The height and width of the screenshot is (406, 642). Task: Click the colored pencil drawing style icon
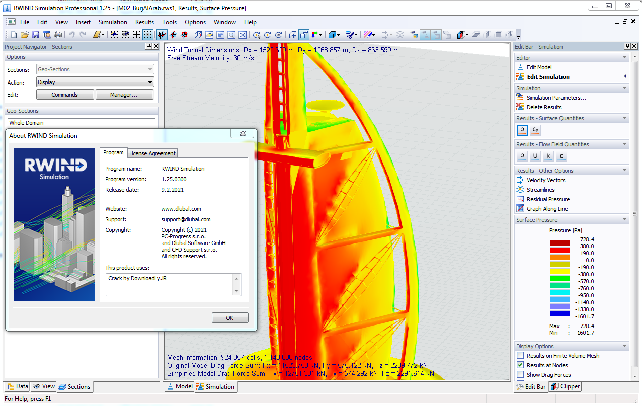pos(369,35)
